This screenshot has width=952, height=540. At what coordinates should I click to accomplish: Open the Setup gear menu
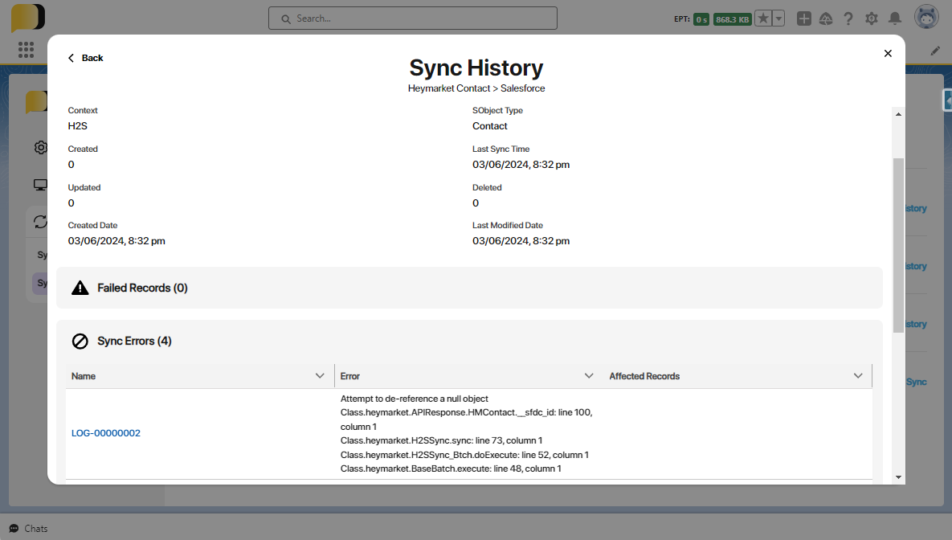coord(871,18)
